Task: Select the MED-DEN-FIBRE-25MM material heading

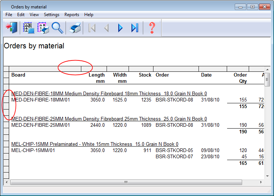Action: (109, 119)
